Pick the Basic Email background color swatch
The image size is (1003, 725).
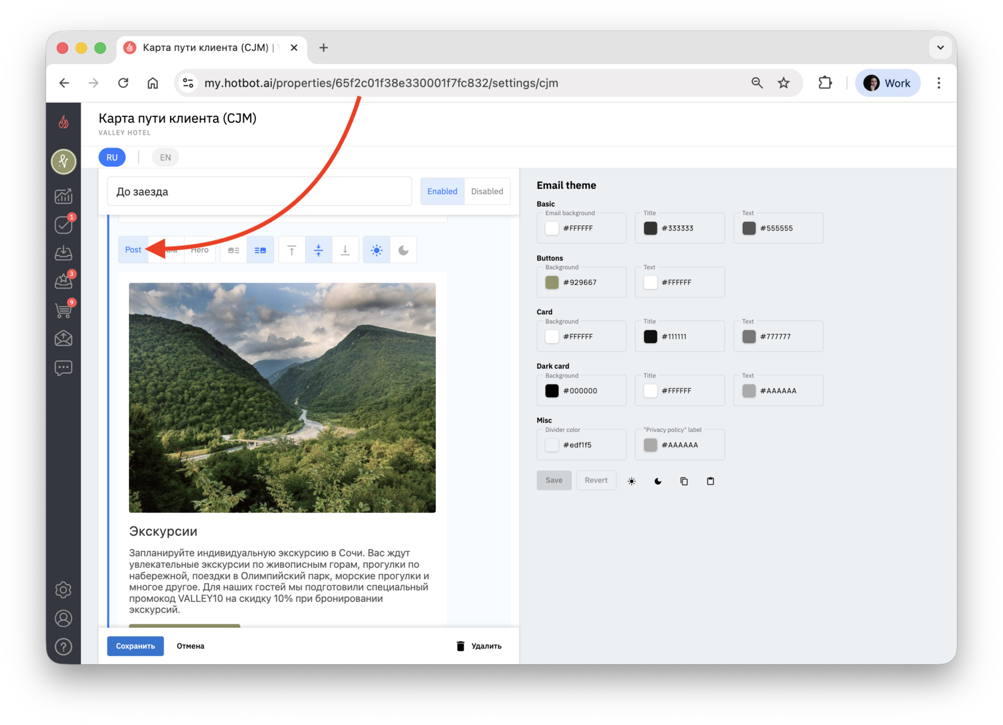coord(552,228)
